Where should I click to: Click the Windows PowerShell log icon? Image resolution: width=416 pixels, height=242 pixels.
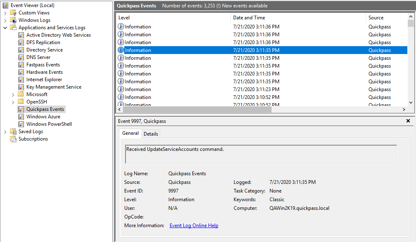[21, 124]
